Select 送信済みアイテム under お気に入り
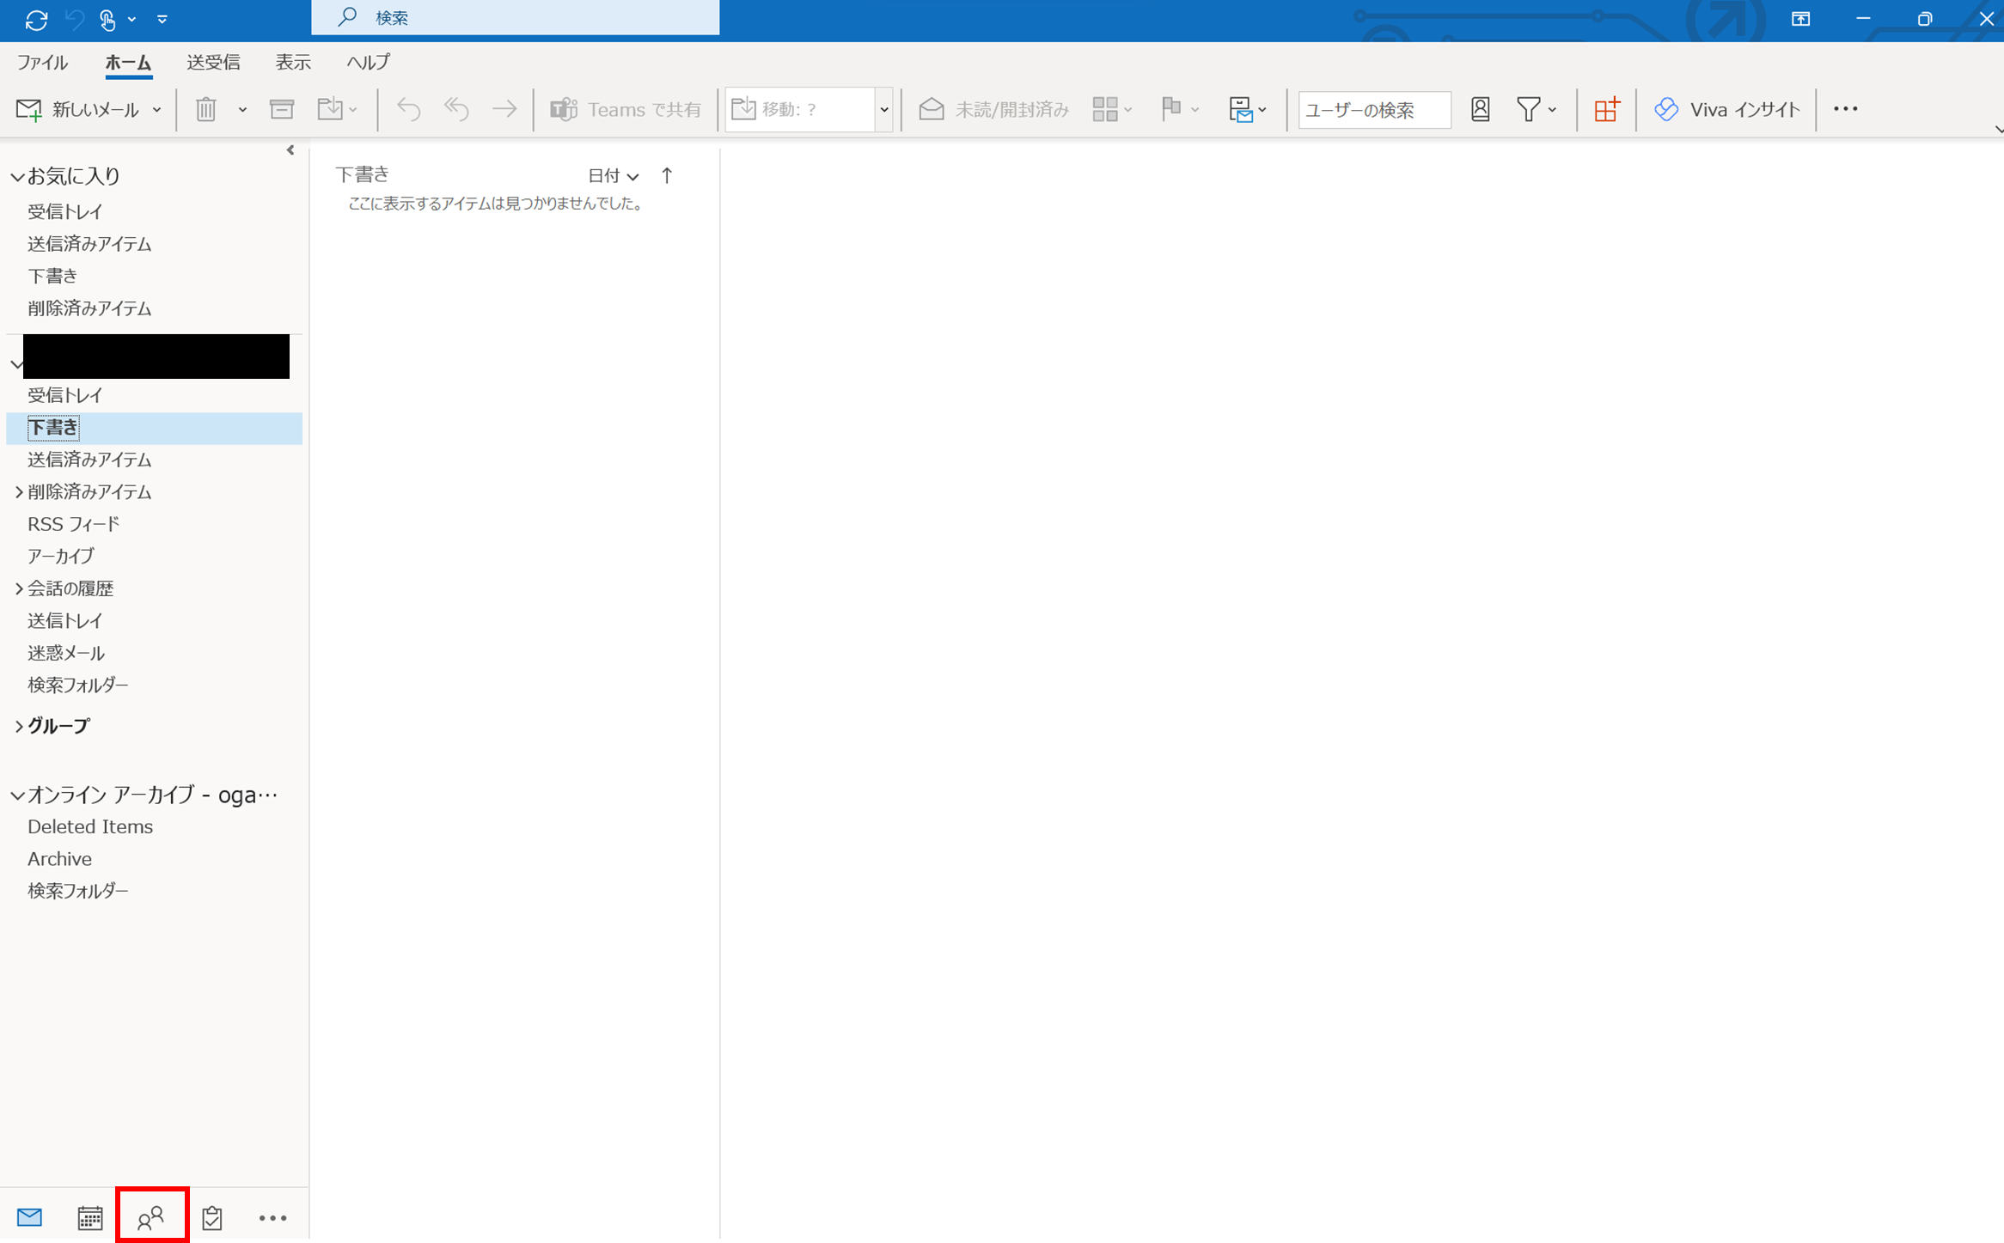 [89, 244]
